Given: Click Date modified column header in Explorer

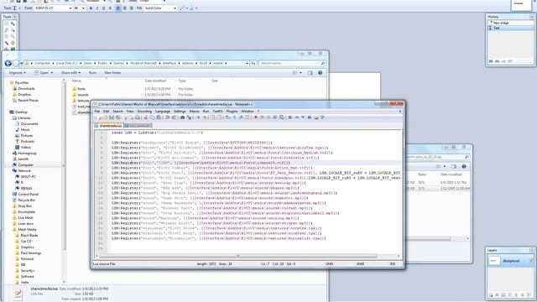Looking at the screenshot, I should [x=155, y=81].
